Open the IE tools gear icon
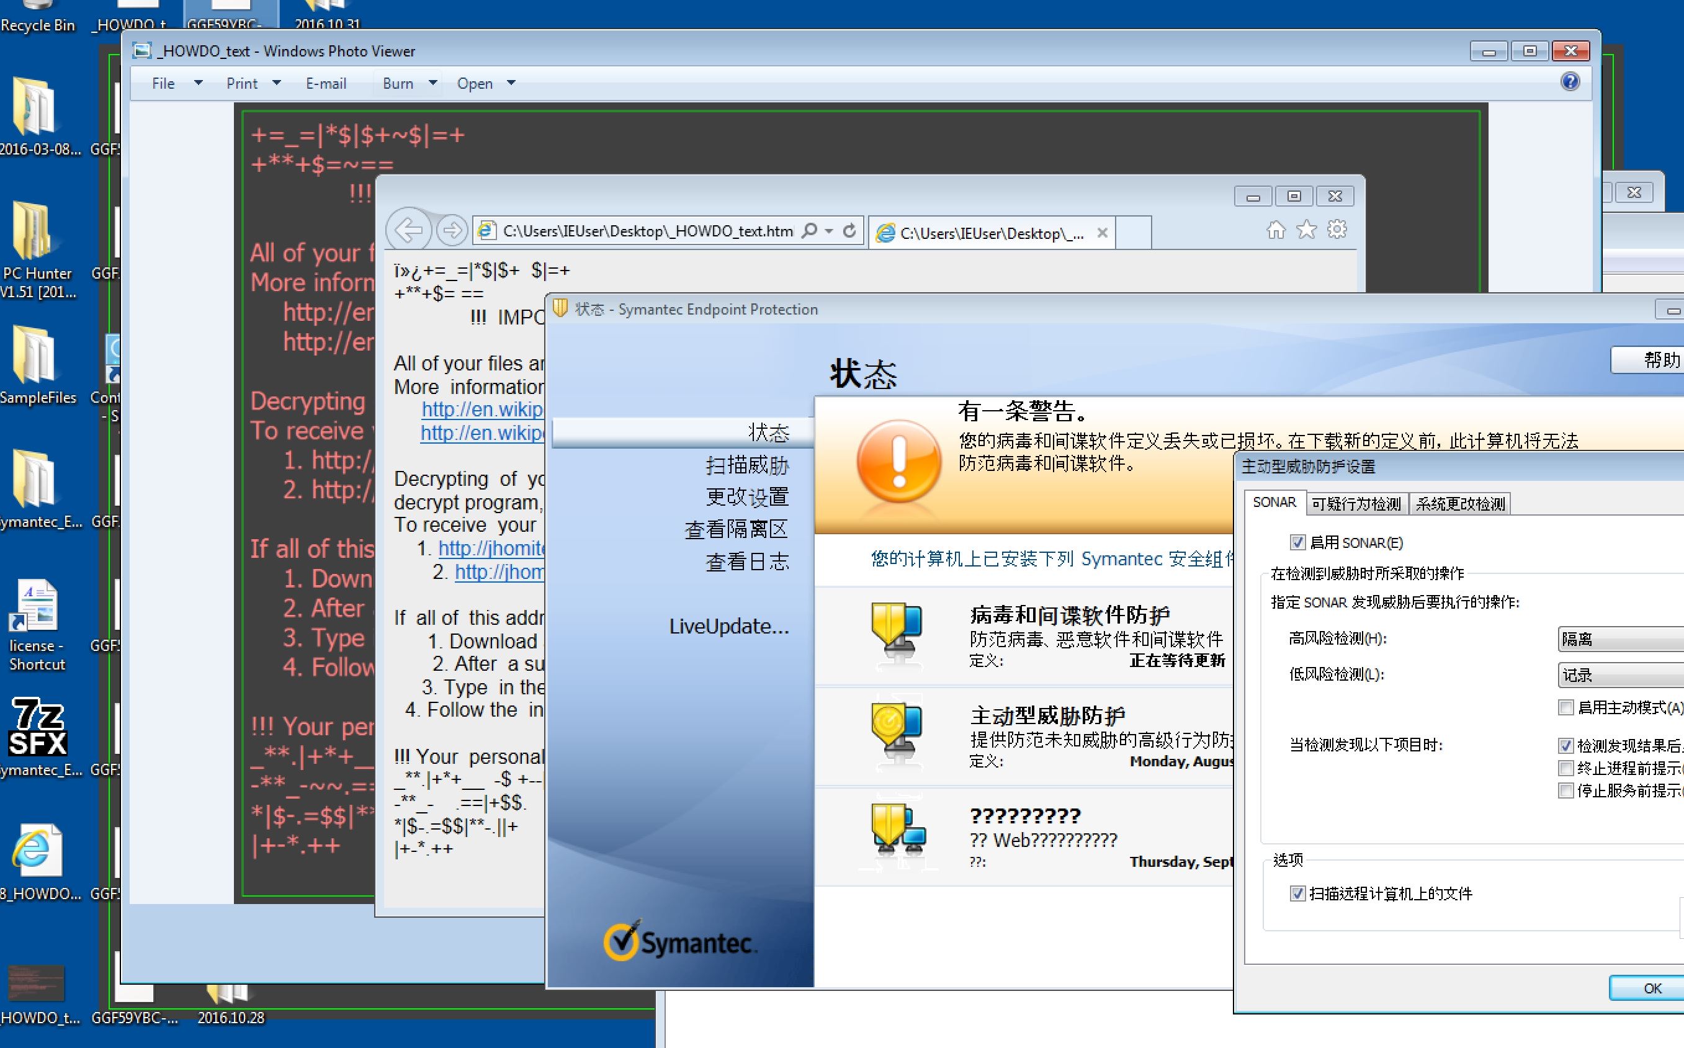Image resolution: width=1684 pixels, height=1048 pixels. [1337, 230]
